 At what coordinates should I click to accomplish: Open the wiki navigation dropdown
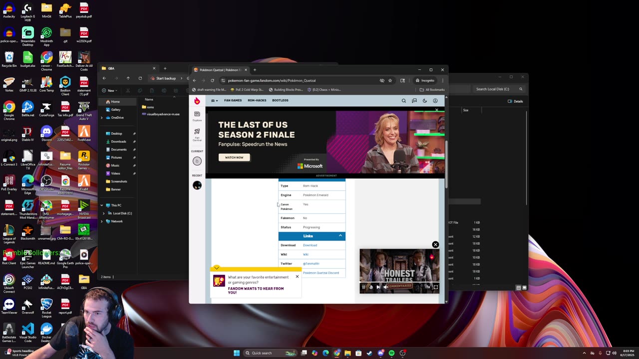pos(214,101)
